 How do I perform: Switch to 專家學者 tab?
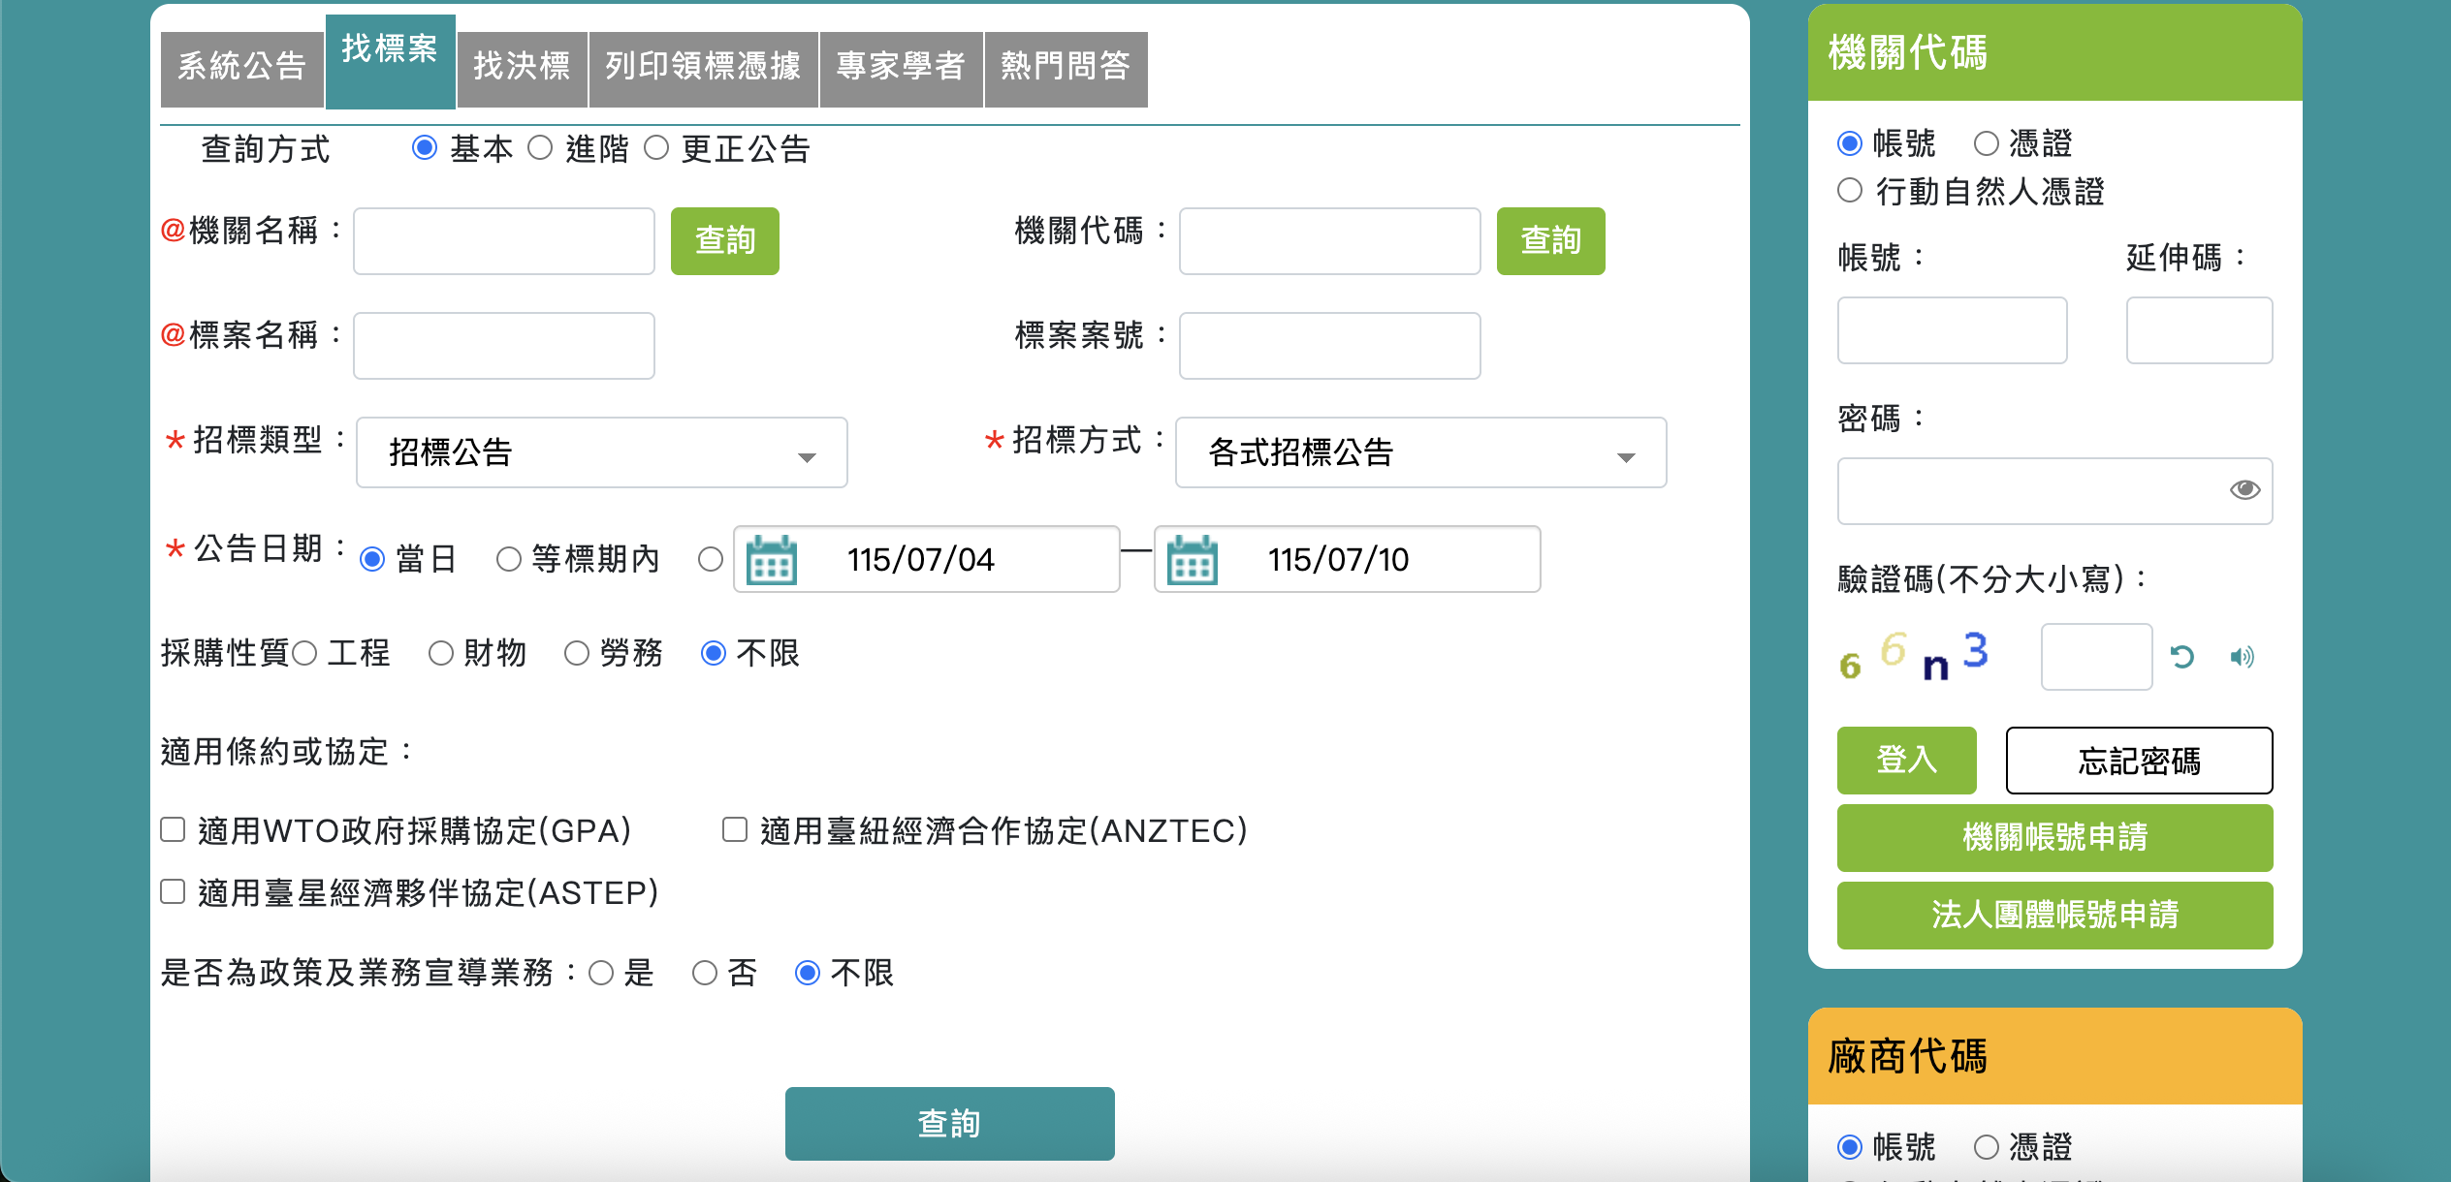point(901,68)
